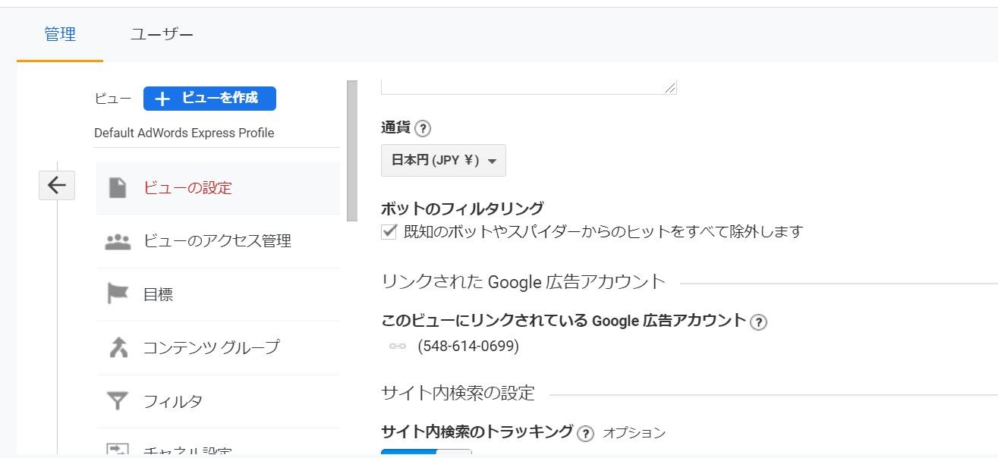
Task: Click inside the text area above 通貨
Action: point(528,86)
